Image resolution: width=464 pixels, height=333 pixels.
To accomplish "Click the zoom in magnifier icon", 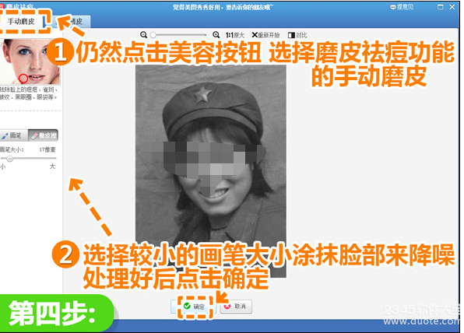I will point(216,35).
